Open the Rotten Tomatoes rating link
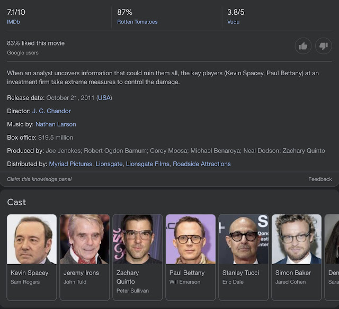The width and height of the screenshot is (339, 309). coord(137,22)
